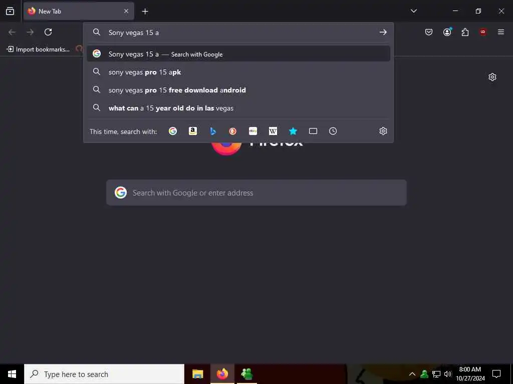Image resolution: width=513 pixels, height=384 pixels.
Task: Select 'what can a 15 year old do in las vegas'
Action: pyautogui.click(x=238, y=108)
